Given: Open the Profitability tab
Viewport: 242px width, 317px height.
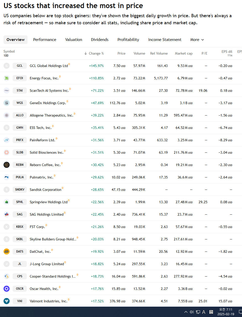Looking at the screenshot, I should tap(128, 40).
